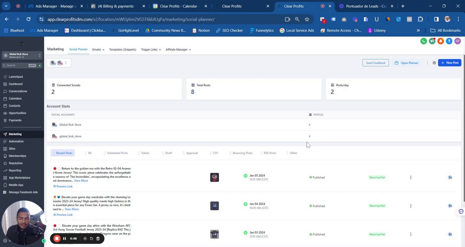Open Global Kick Store account switcher
Screen dimensions: 465x247
point(22,55)
